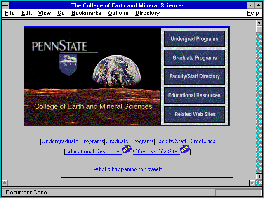Viewport: 264px width, 198px height.
Task: Click the vertical scrollbar down arrow
Action: (259, 177)
